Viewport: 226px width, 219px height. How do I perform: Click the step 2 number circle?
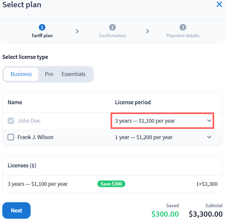[113, 27]
